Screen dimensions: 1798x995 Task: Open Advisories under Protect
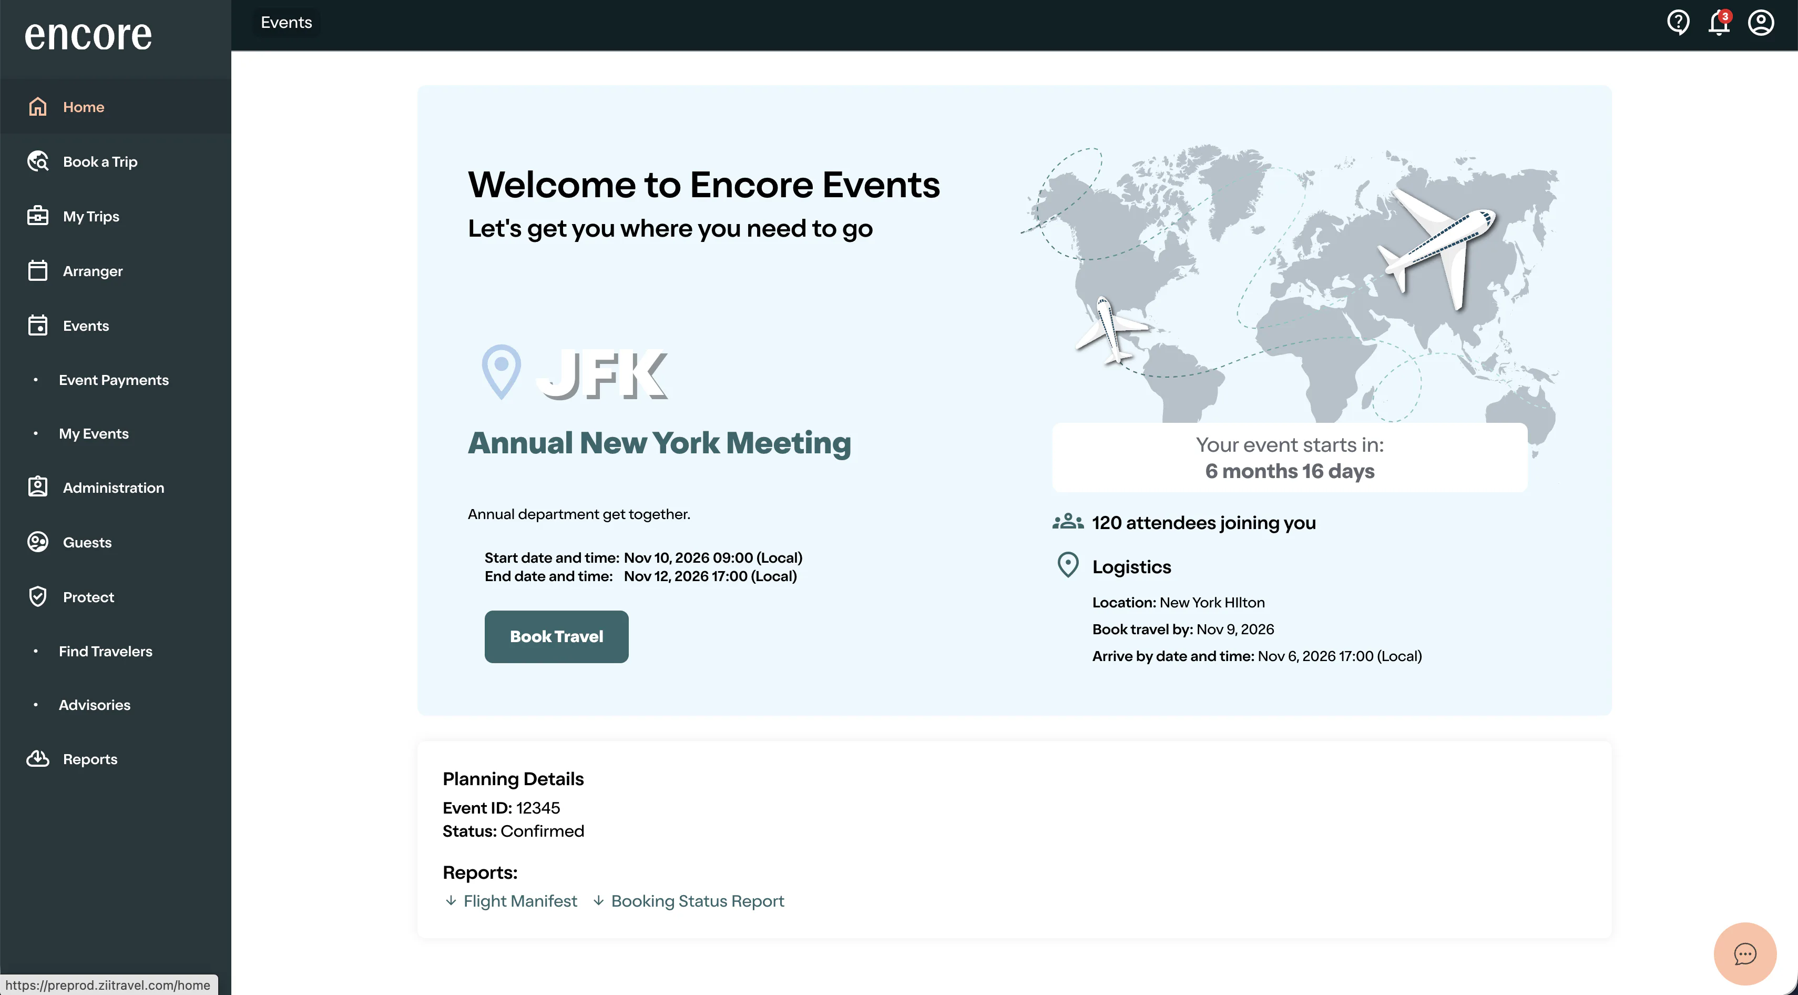(95, 705)
